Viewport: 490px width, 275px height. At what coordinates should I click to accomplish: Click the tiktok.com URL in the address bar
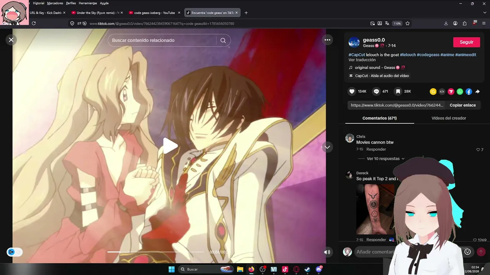click(162, 24)
